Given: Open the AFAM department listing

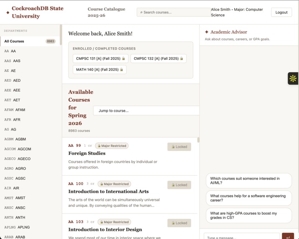Looking at the screenshot, I should coord(30,110).
